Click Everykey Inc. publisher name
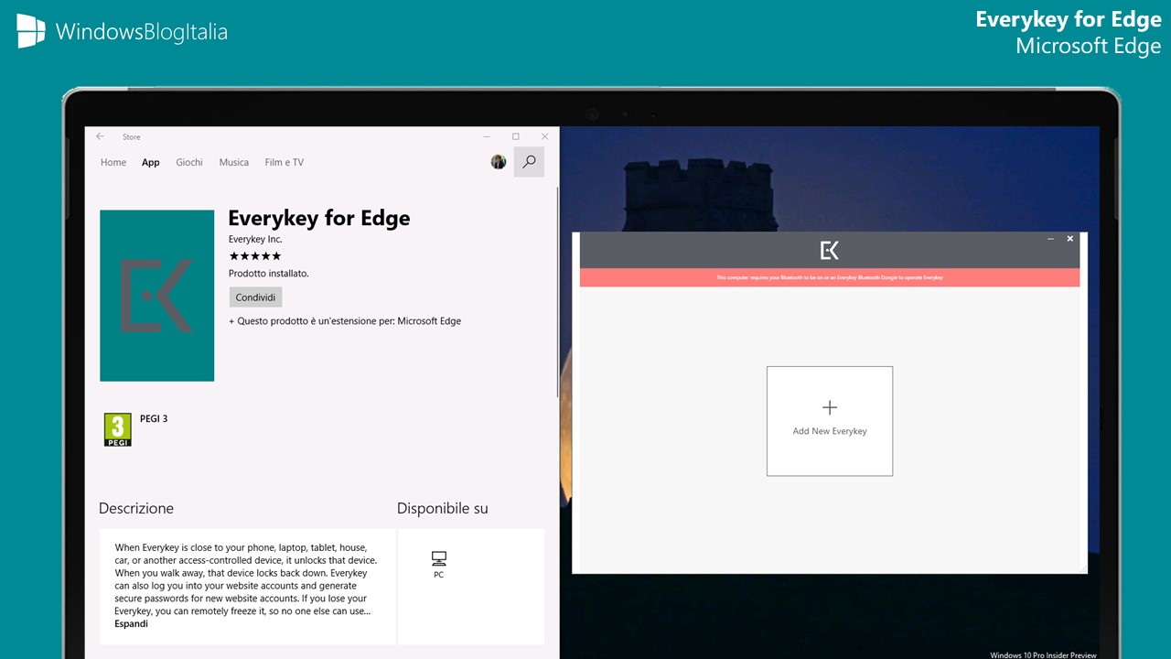The image size is (1171, 659). (x=255, y=240)
